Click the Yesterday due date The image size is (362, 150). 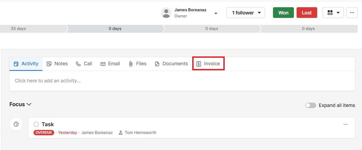click(68, 133)
